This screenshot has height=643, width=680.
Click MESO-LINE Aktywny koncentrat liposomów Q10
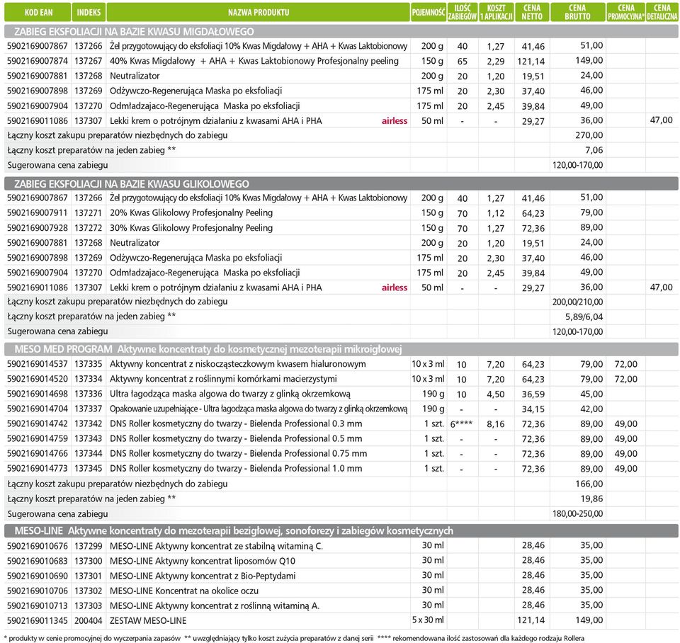pos(203,561)
